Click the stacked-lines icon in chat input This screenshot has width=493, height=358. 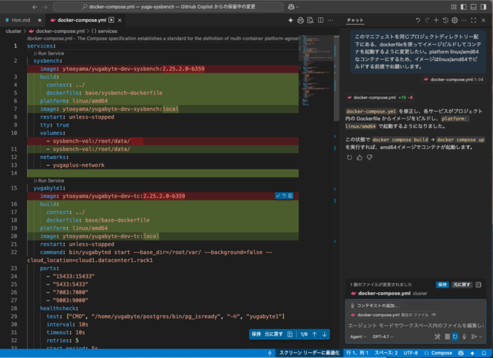pos(447,336)
